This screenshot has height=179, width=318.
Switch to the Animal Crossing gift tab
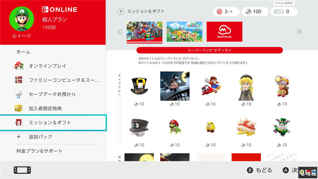(184, 32)
